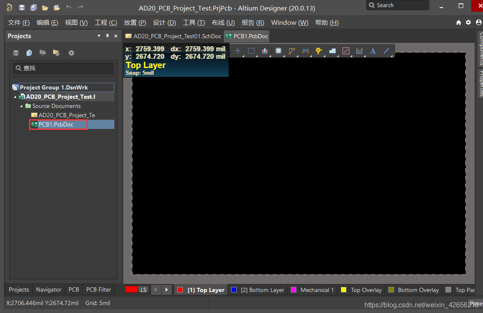
Task: Save all documents from the title bar
Action: pyautogui.click(x=34, y=8)
